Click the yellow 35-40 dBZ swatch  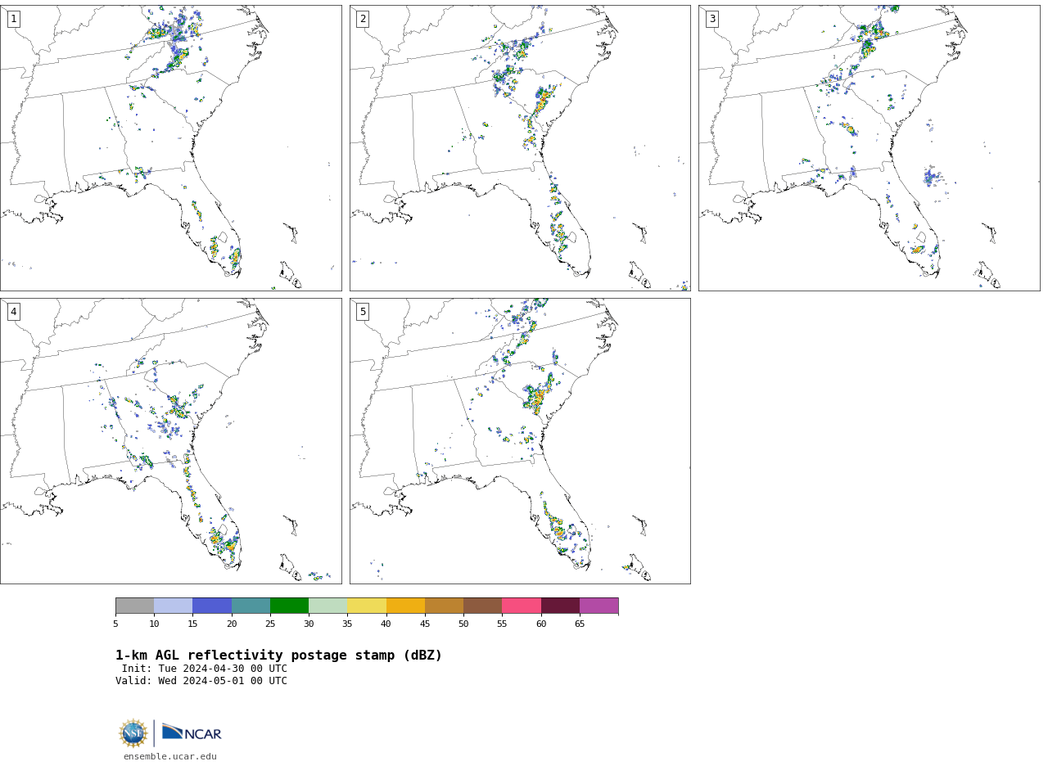point(367,606)
